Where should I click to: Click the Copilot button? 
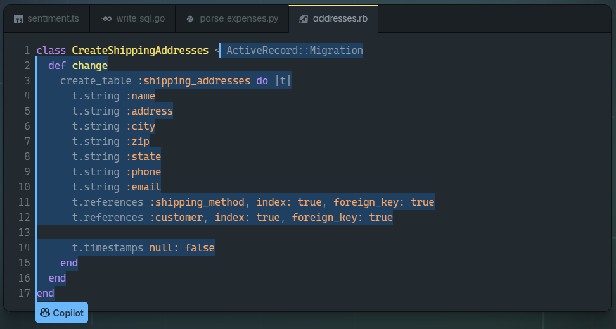61,313
